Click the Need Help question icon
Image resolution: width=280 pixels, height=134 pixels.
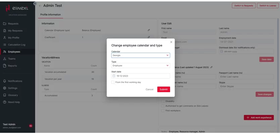[x=5, y=102]
